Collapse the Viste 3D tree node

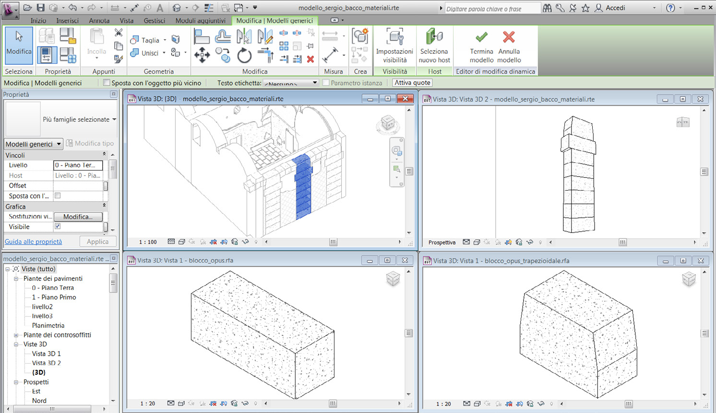pos(16,344)
